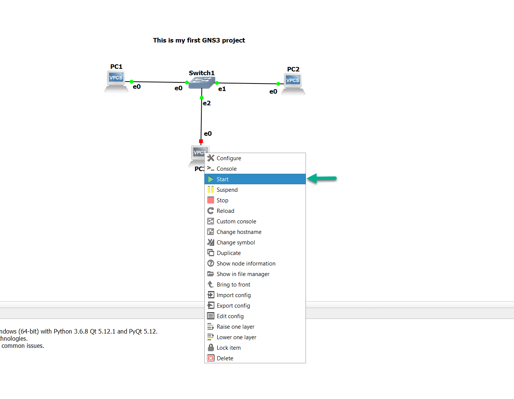Select Show in file manager entry
The width and height of the screenshot is (514, 399).
(255, 274)
